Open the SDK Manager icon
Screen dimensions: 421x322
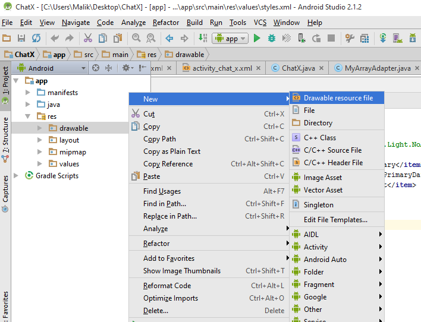coord(413,38)
